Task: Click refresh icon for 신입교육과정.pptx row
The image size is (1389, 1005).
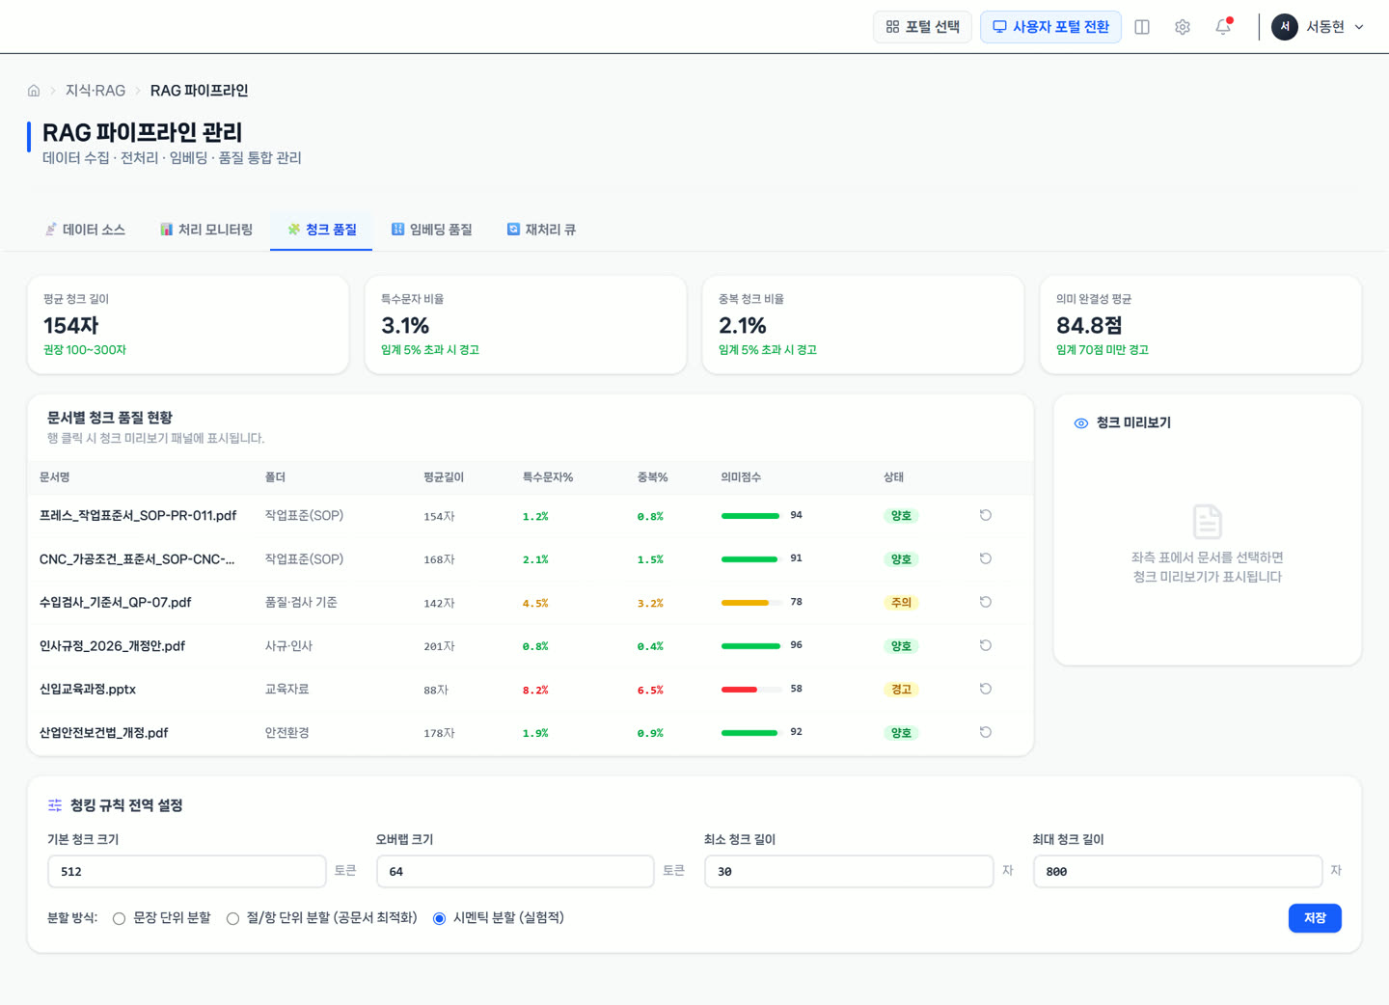Action: click(x=986, y=689)
